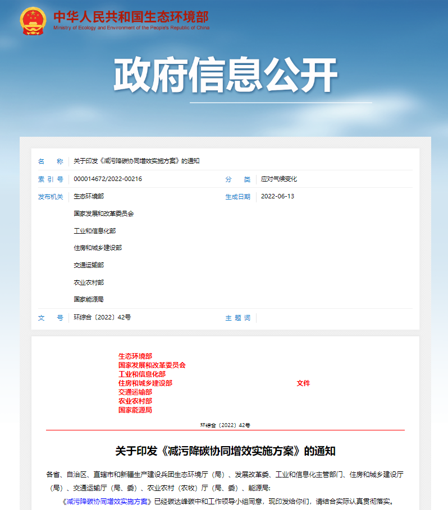
Task: Click red 住房和城乡建设部 in document header
Action: (x=145, y=383)
